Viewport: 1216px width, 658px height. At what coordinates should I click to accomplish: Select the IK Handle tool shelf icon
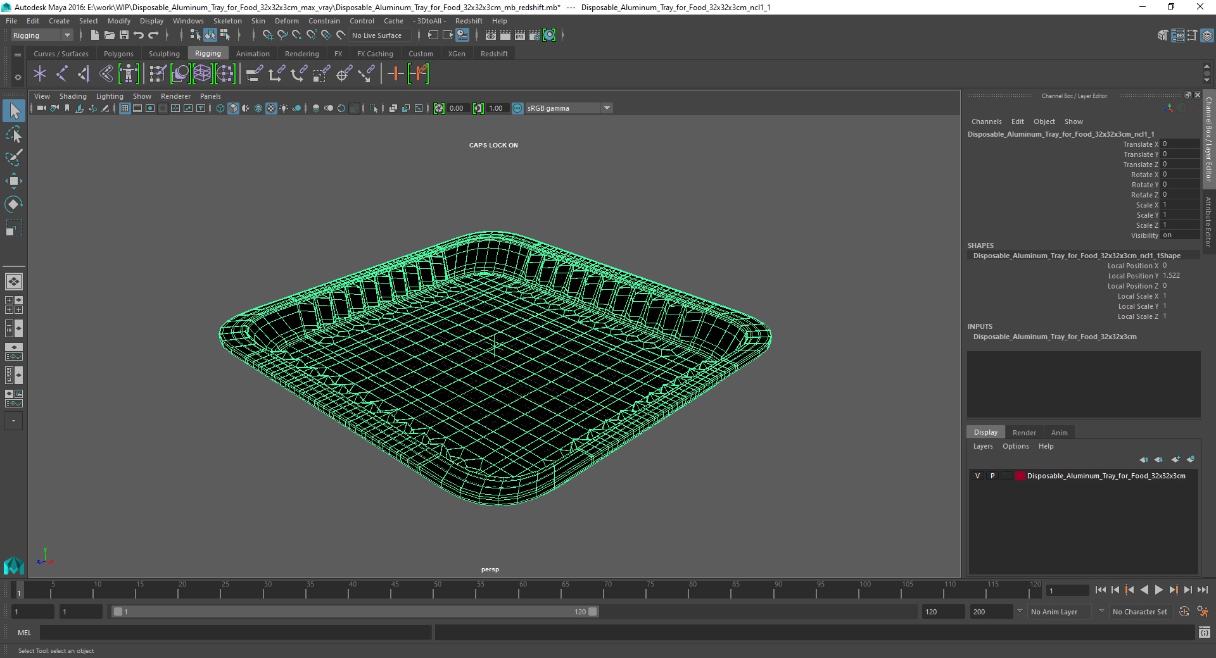tap(84, 74)
